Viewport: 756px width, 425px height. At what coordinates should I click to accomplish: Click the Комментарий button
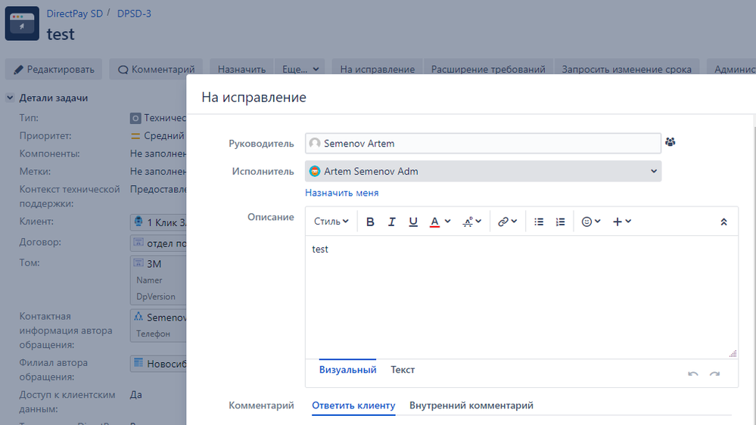point(156,70)
